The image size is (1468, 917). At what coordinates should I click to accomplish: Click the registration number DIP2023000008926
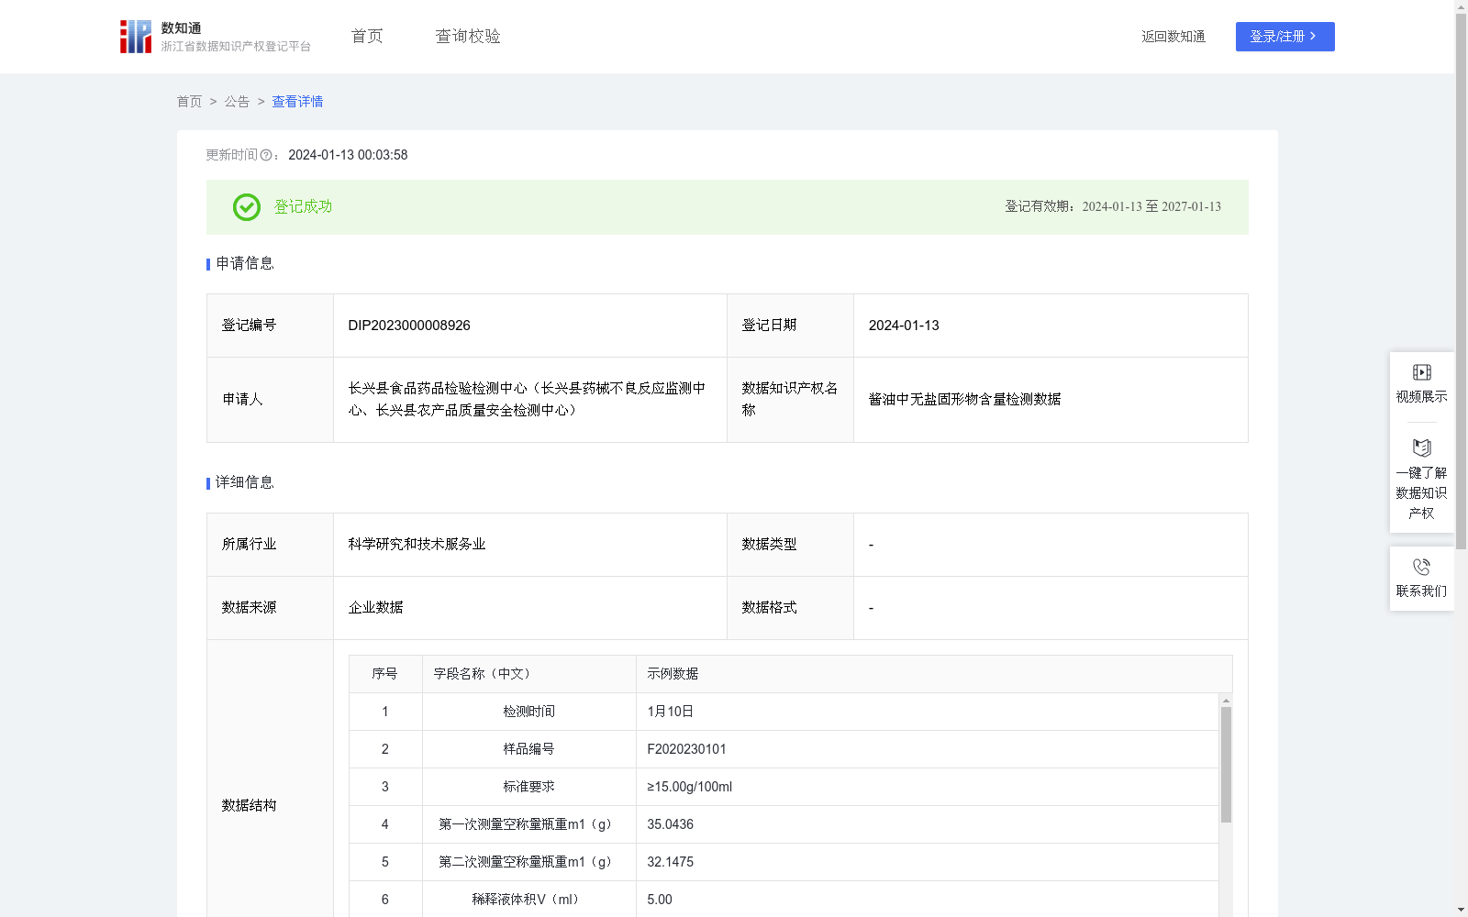coord(409,326)
